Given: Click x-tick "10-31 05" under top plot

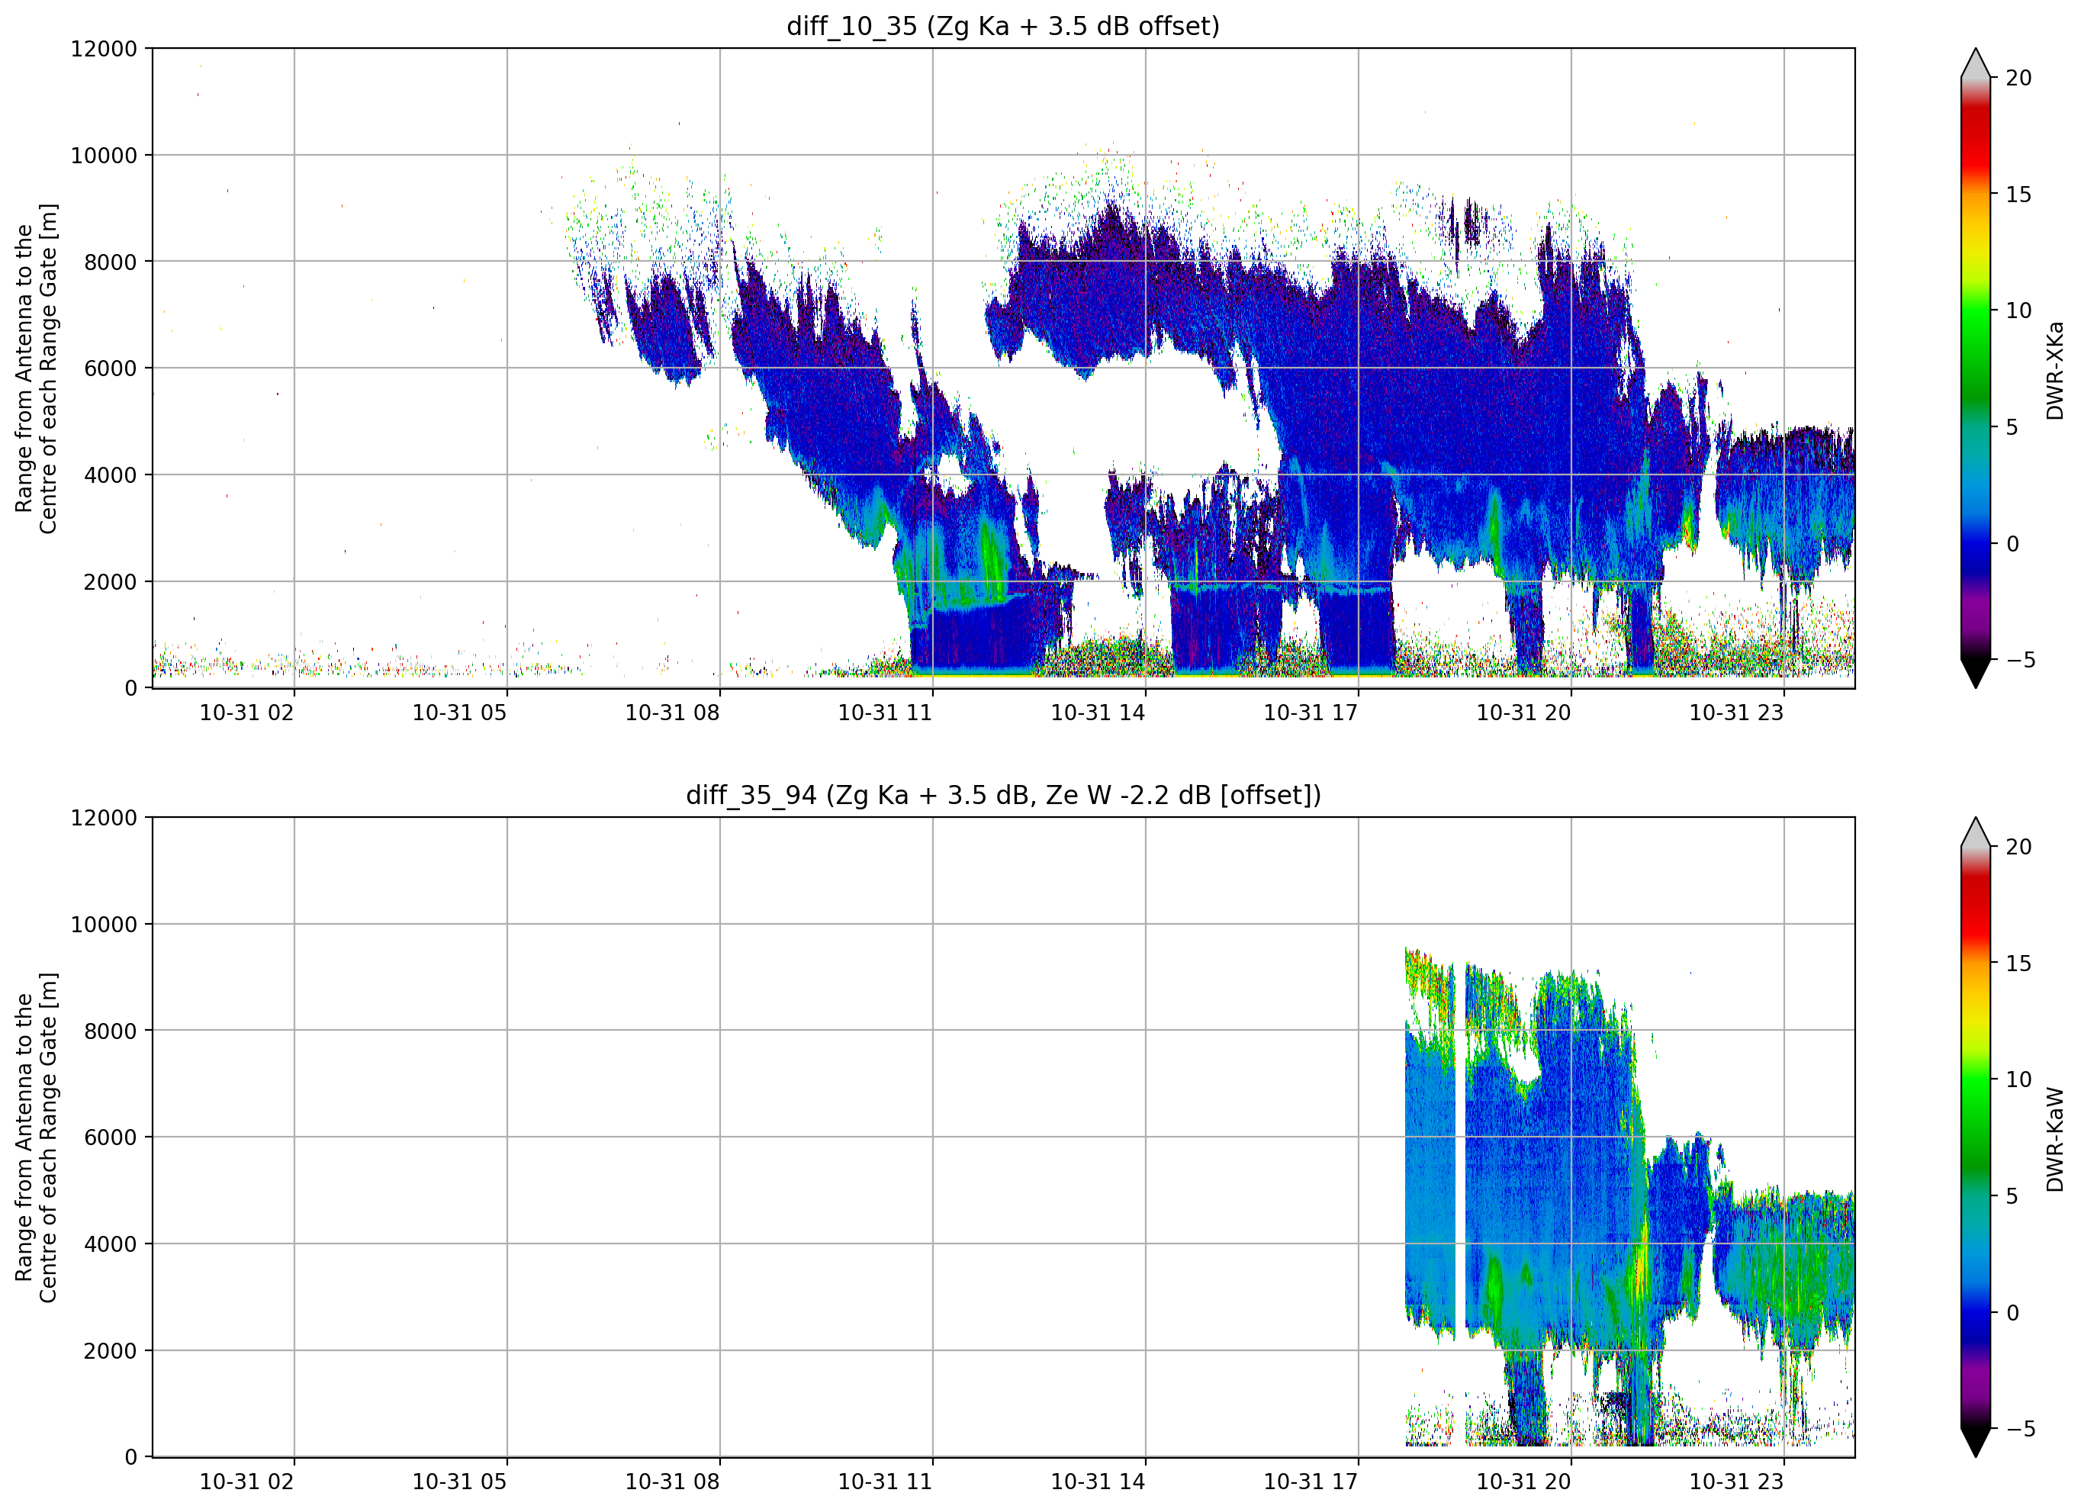Looking at the screenshot, I should (x=460, y=713).
